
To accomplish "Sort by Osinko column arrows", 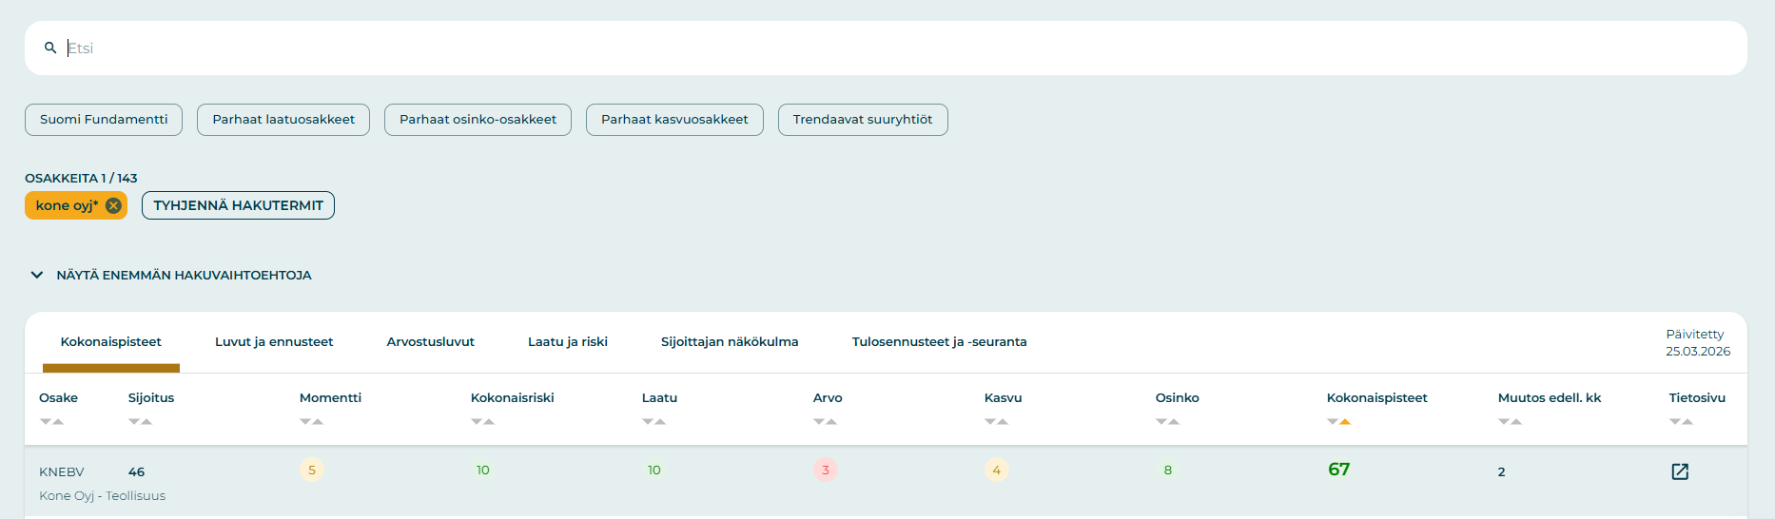I will (1167, 421).
